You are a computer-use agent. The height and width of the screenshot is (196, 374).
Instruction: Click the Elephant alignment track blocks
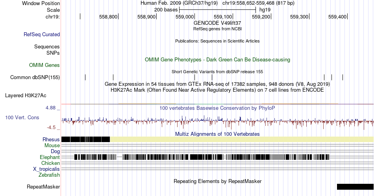[x=202, y=157]
